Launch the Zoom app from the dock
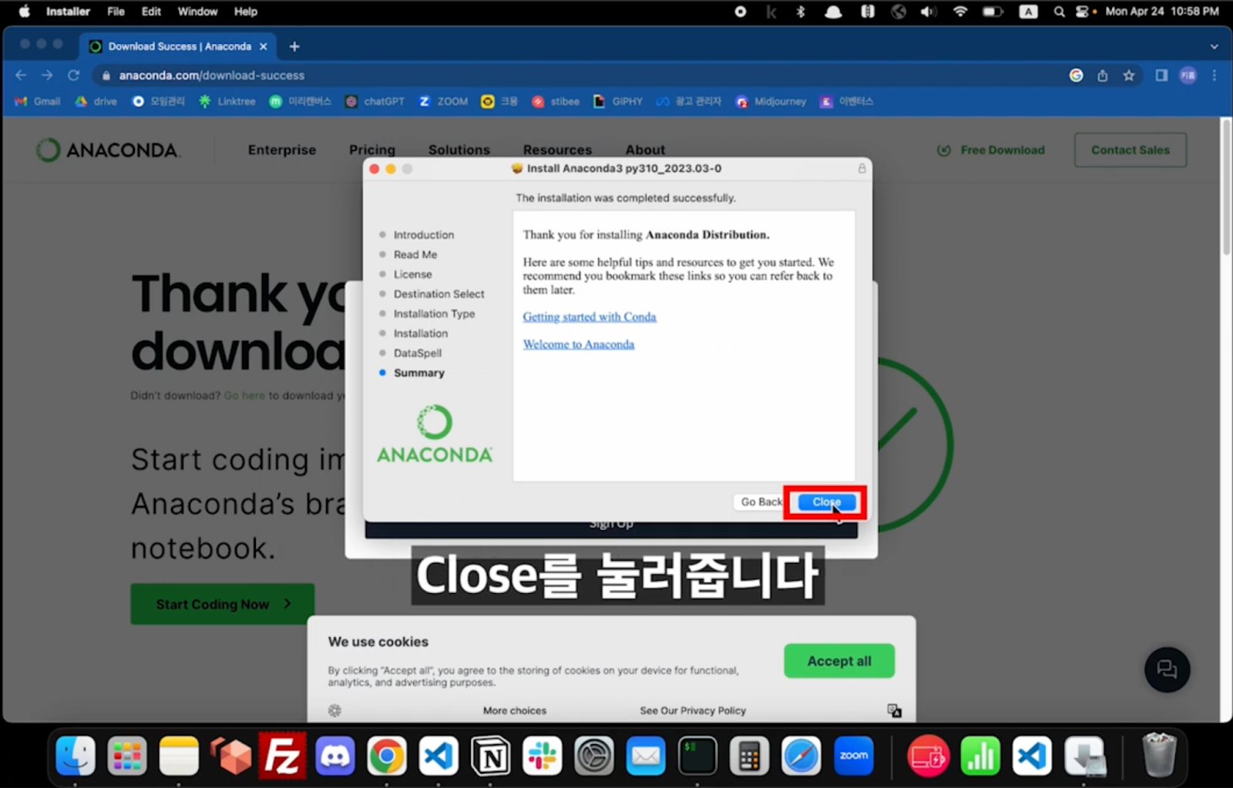This screenshot has width=1233, height=788. 853,756
